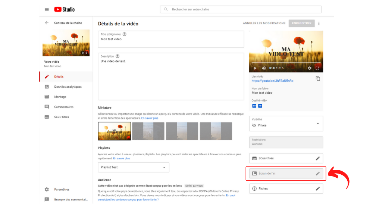Image resolution: width=373 pixels, height=209 pixels.
Task: Open the more options three-dot menu
Action: point(319,24)
